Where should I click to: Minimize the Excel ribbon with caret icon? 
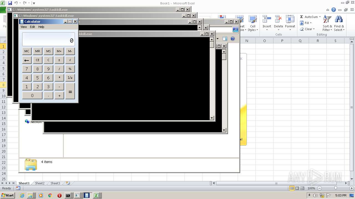pyautogui.click(x=328, y=10)
